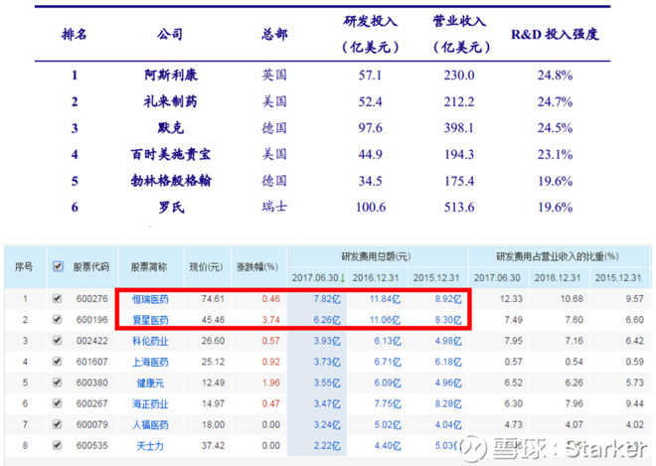Click the 7.82亿 R&D expense value
The height and width of the screenshot is (466, 656).
(327, 299)
